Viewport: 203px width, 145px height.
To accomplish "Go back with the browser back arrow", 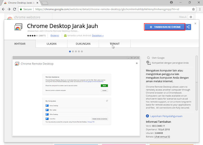I will click(3, 9).
